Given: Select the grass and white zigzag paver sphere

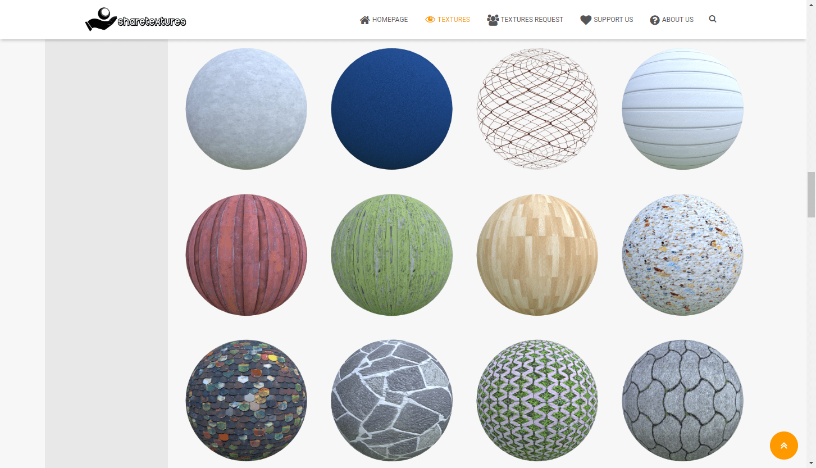Looking at the screenshot, I should point(537,400).
